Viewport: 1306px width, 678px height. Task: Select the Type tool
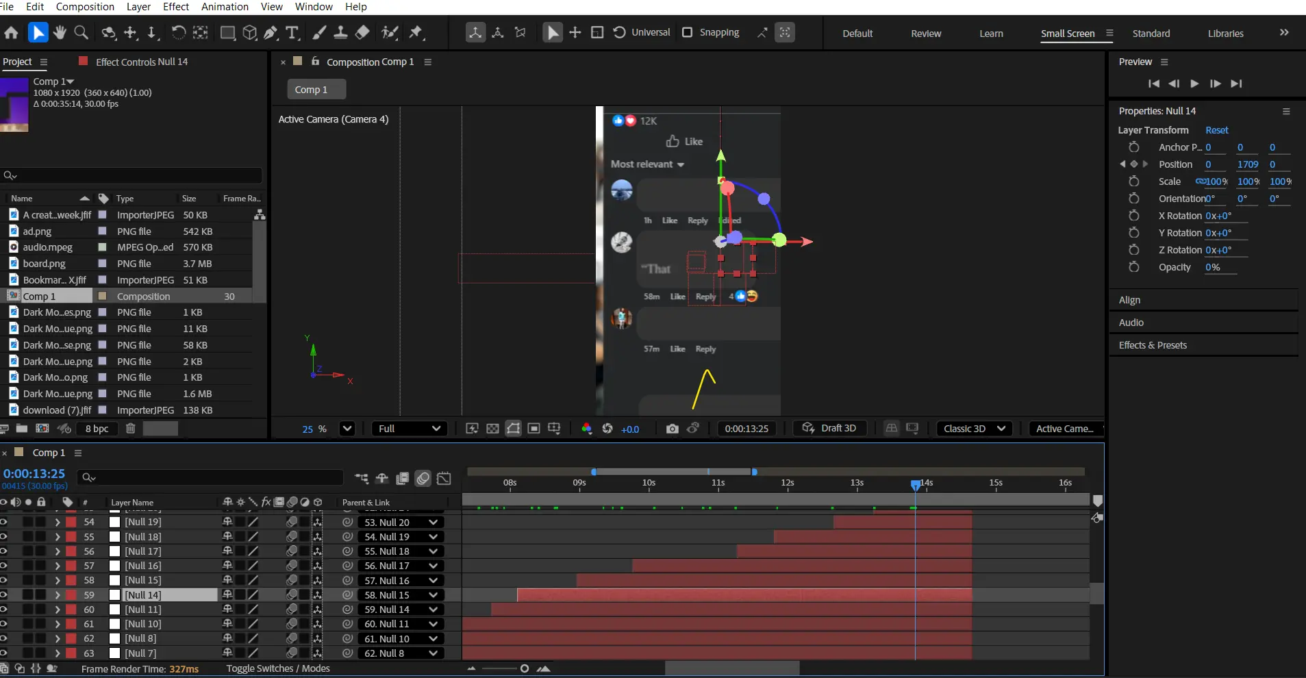coord(292,32)
